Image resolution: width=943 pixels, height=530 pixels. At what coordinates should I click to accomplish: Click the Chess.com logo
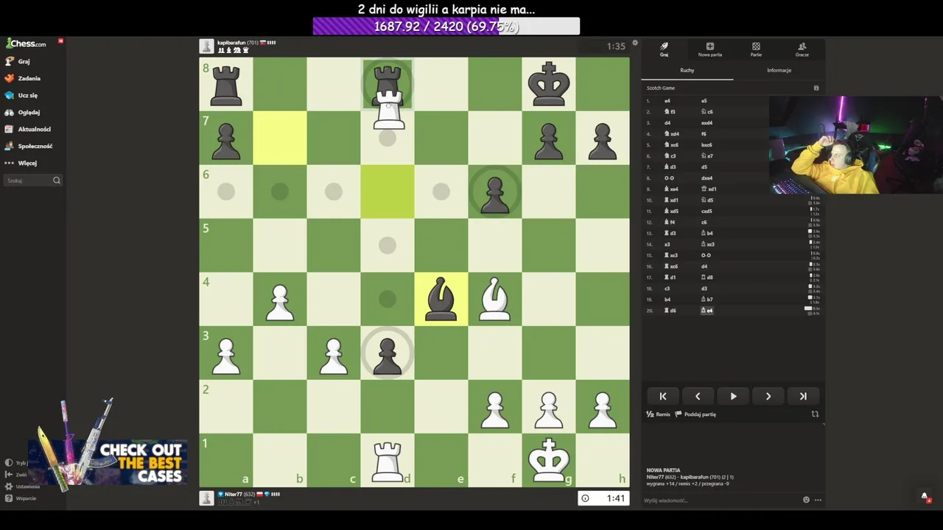[27, 43]
